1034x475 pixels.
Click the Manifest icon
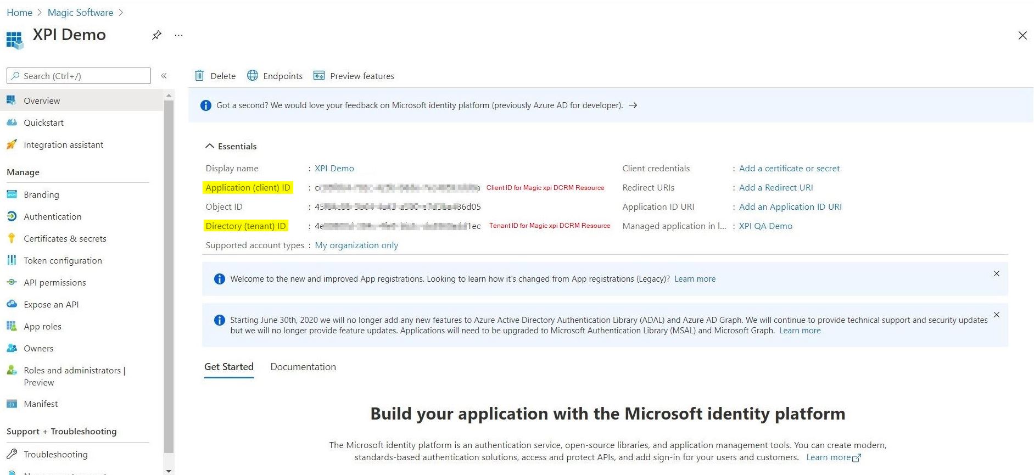12,404
